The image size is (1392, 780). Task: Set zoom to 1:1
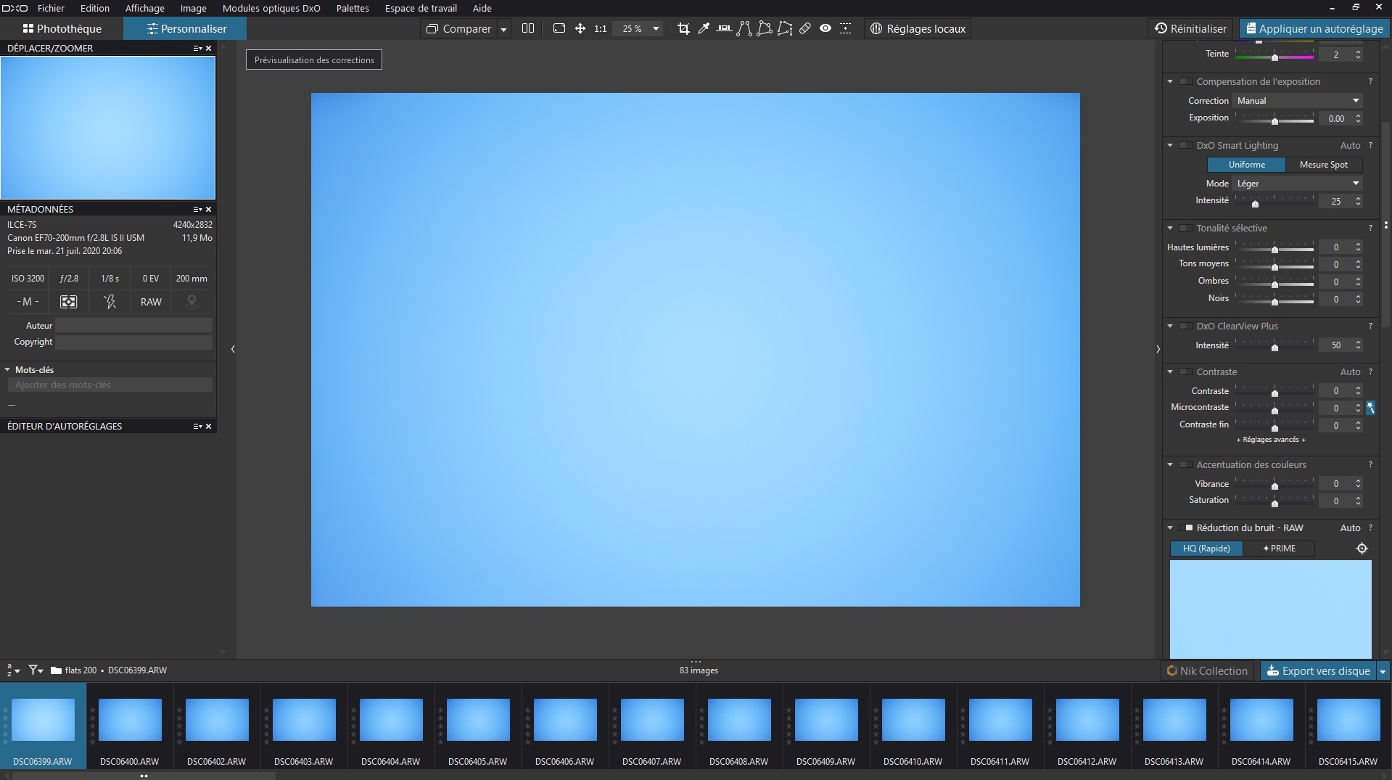coord(601,28)
